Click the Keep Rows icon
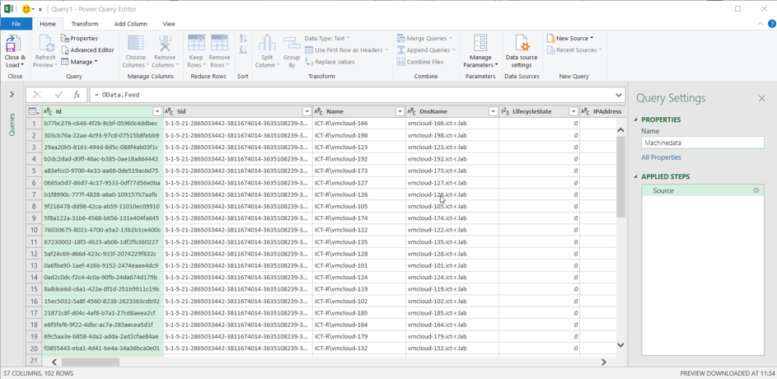The height and width of the screenshot is (379, 777). coord(197,44)
